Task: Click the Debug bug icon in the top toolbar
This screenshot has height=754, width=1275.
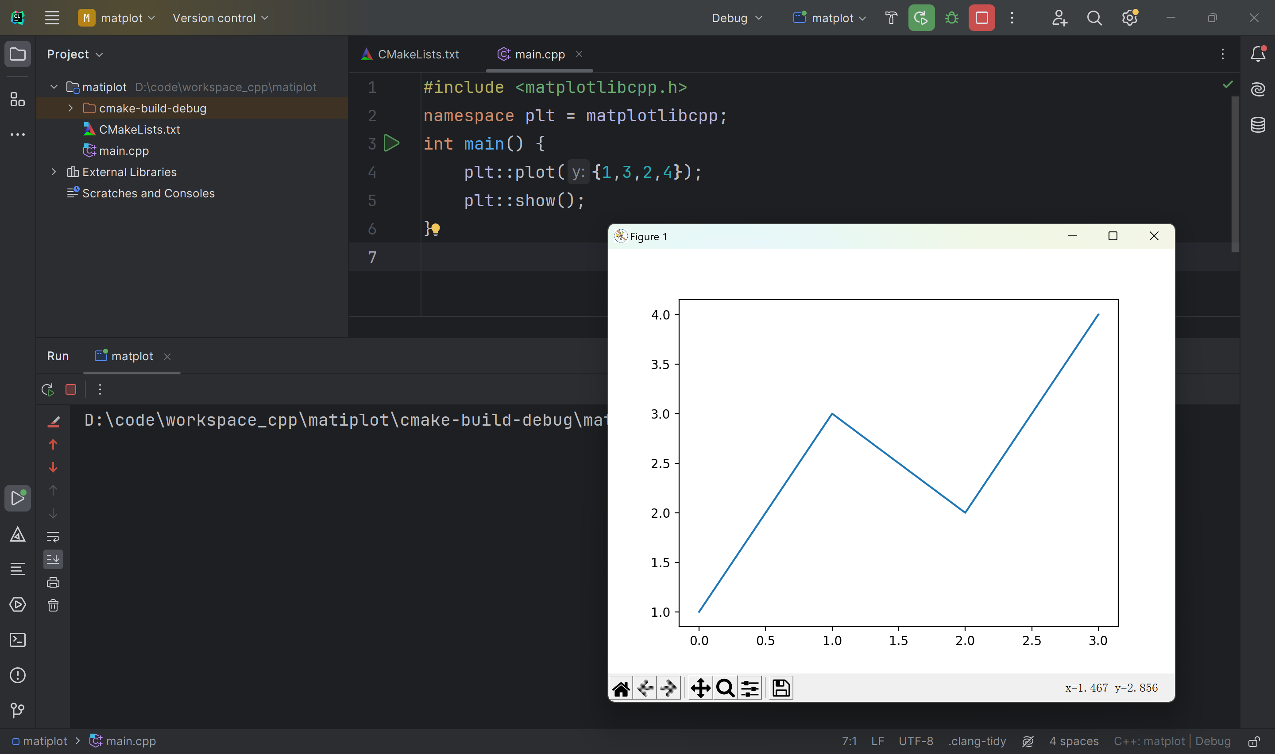Action: point(952,18)
